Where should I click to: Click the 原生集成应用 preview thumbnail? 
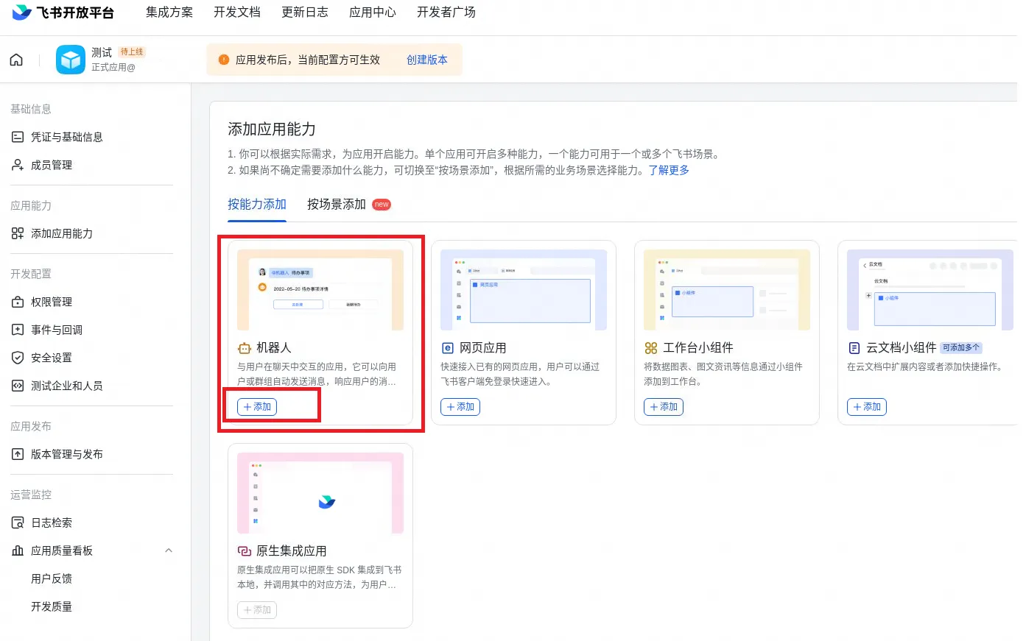pyautogui.click(x=320, y=493)
